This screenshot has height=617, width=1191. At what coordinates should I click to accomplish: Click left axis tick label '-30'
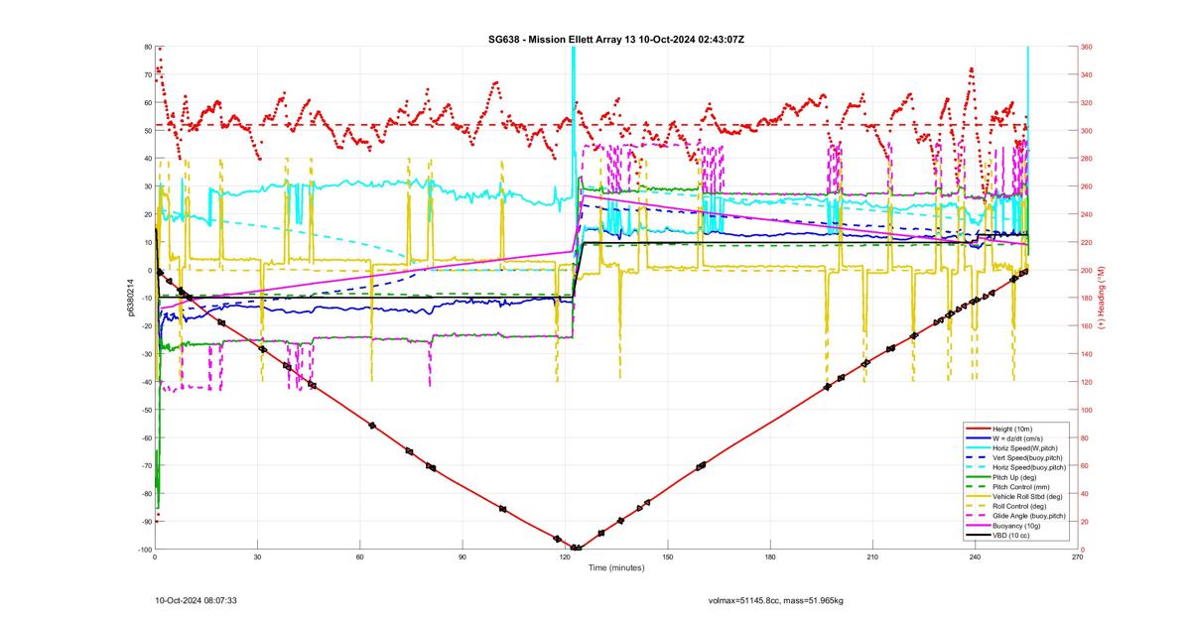pyautogui.click(x=145, y=354)
